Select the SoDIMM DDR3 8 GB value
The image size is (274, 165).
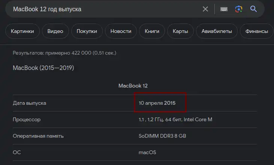click(162, 136)
